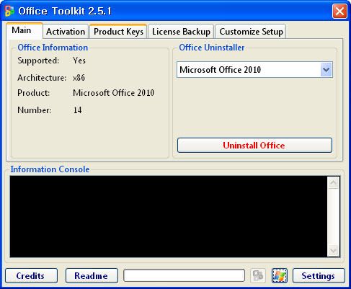Close the Office Toolkit window
This screenshot has height=289, width=351.
(x=339, y=11)
